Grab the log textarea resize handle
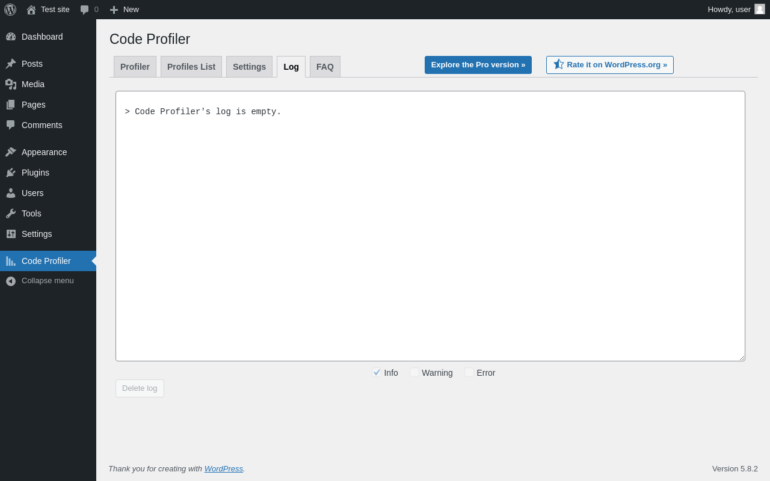770x481 pixels. 742,358
